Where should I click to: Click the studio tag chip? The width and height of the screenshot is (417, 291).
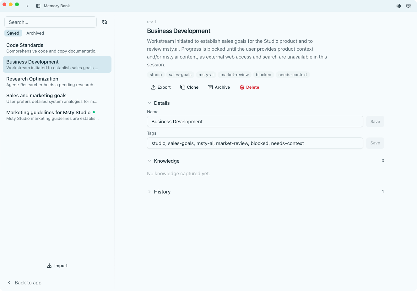tap(156, 75)
